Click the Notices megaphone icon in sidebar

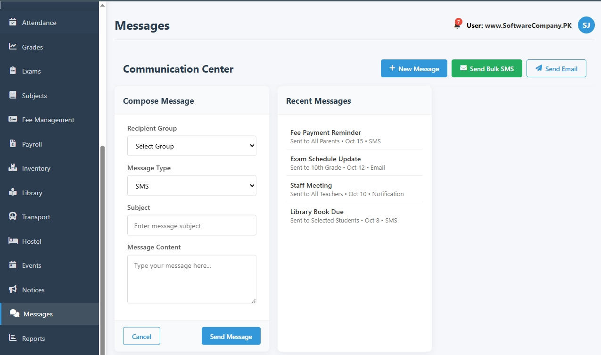click(x=13, y=289)
